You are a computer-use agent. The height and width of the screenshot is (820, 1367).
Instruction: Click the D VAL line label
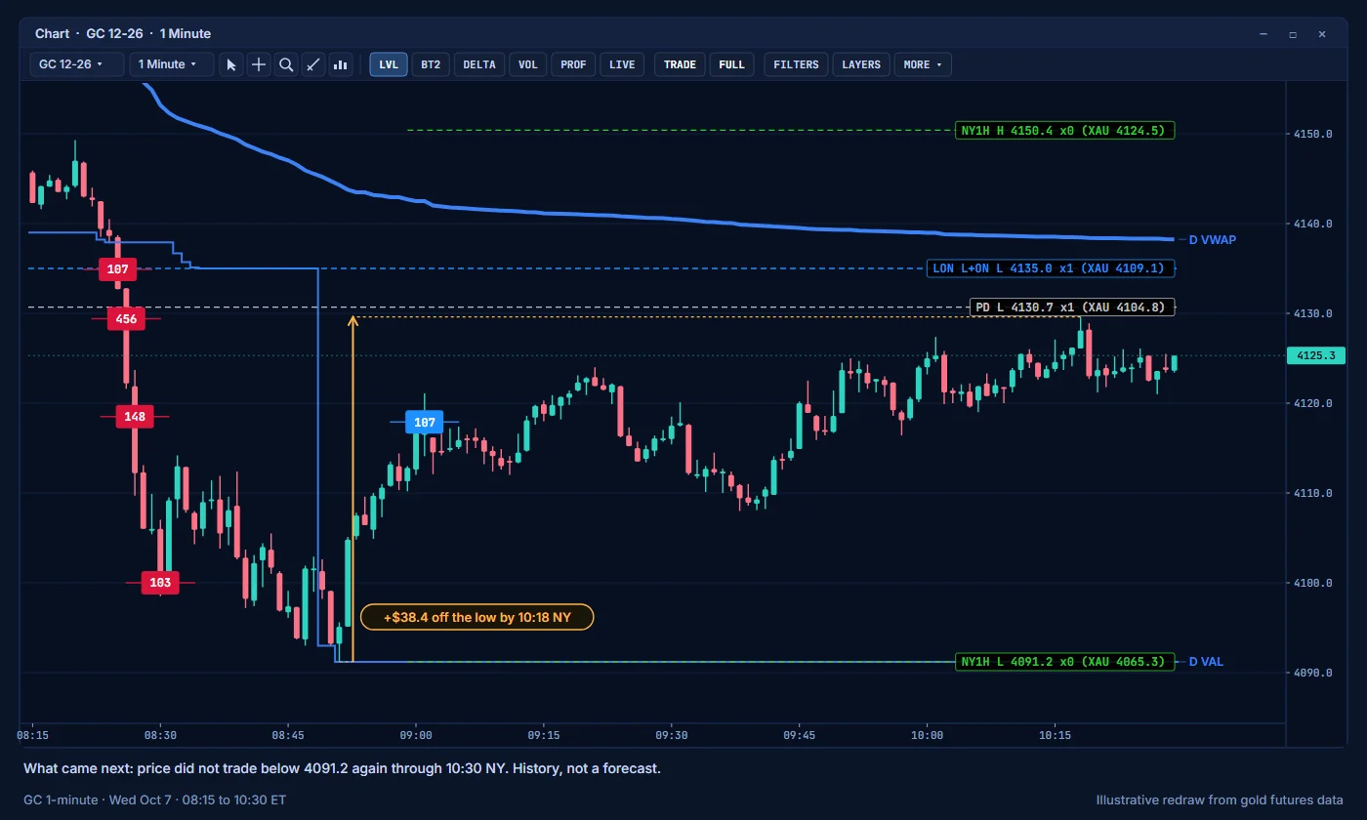1206,662
